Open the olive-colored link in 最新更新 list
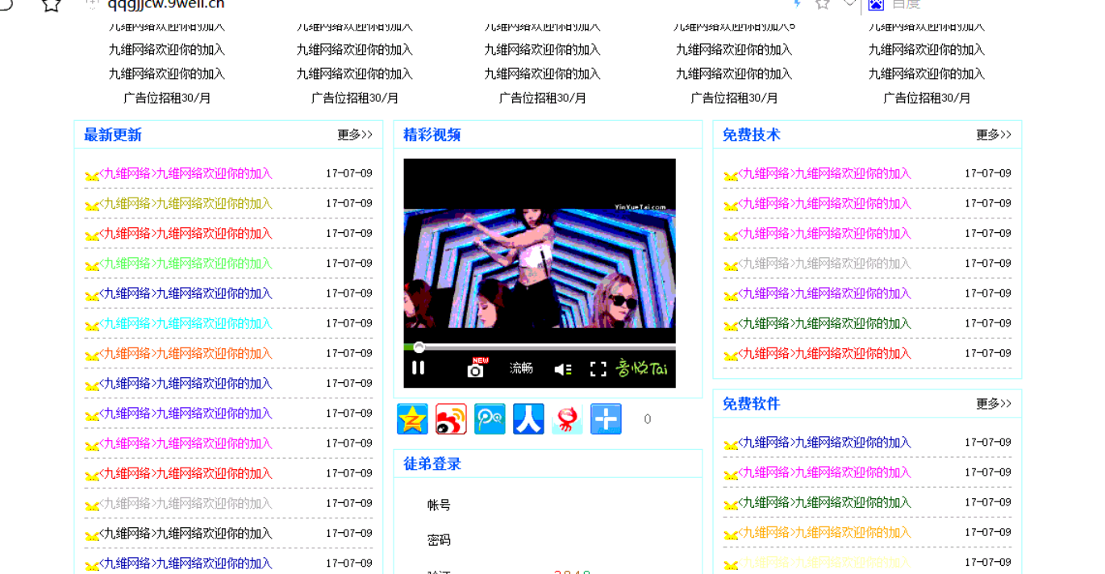 point(186,204)
